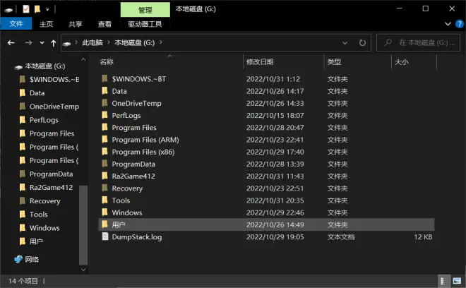Open 网络 in the navigation pane
This screenshot has height=288, width=466.
(32, 260)
